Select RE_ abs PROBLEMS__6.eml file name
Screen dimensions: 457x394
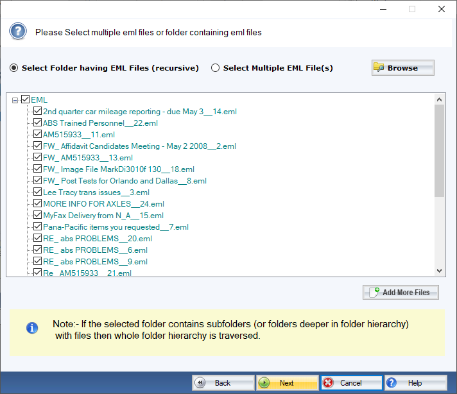pyautogui.click(x=95, y=250)
